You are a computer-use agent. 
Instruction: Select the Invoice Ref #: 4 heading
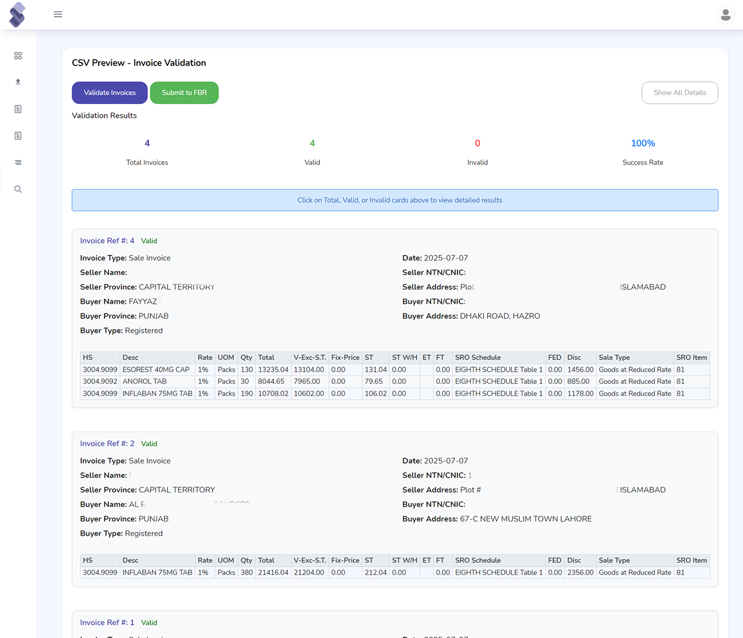click(107, 241)
